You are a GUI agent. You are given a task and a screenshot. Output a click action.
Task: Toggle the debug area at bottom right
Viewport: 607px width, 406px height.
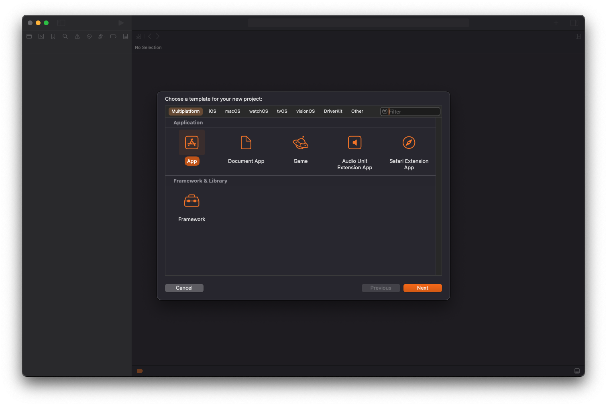click(x=577, y=371)
